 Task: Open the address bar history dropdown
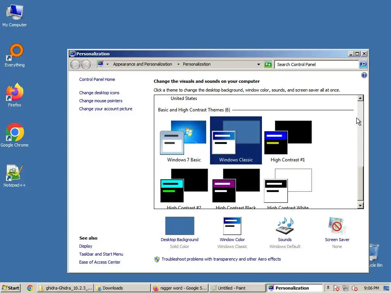(x=259, y=64)
